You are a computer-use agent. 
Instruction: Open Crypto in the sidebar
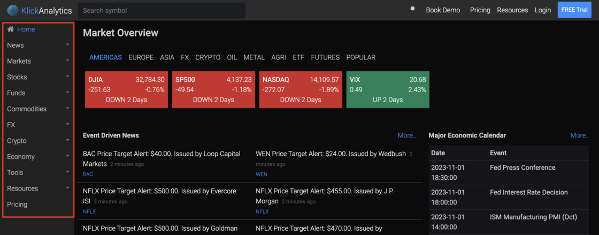pos(17,141)
